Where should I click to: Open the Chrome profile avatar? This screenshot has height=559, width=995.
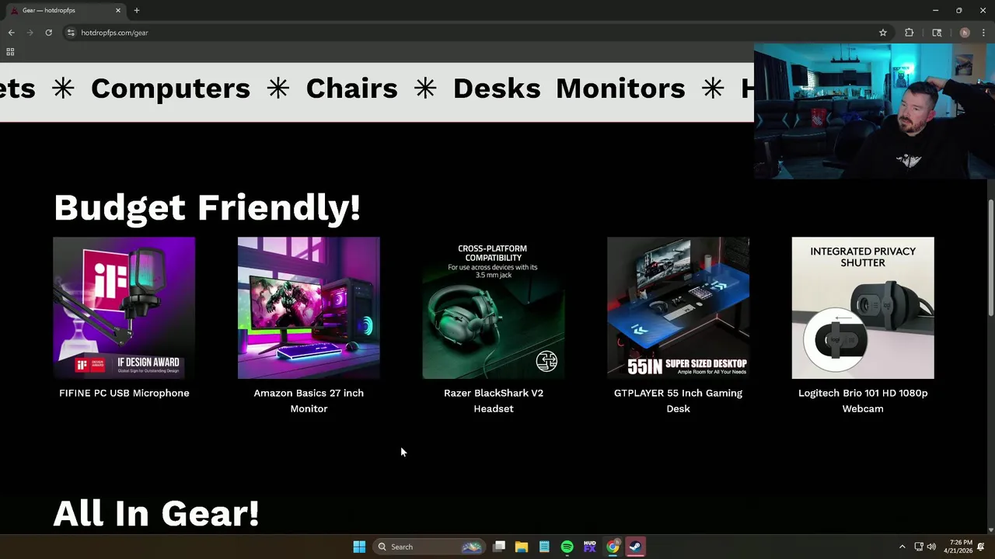[x=965, y=33]
